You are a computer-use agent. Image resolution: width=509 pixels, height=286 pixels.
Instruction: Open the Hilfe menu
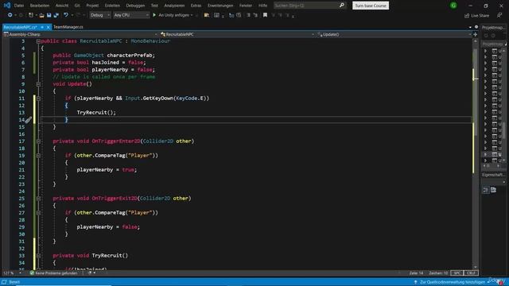pyautogui.click(x=262, y=6)
